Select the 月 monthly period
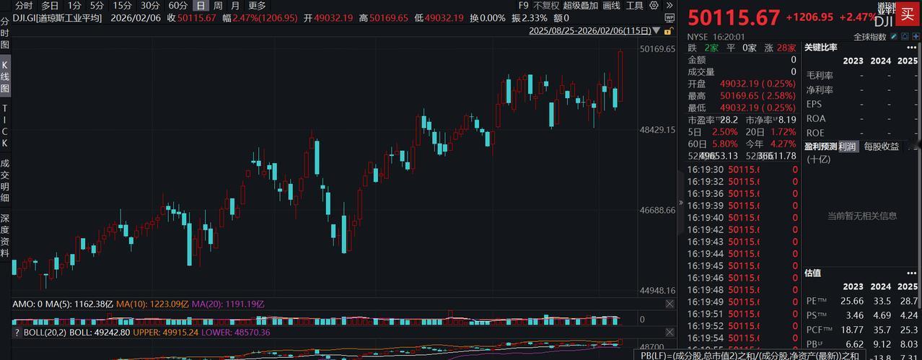Viewport: 922px width, 360px height. click(x=235, y=5)
